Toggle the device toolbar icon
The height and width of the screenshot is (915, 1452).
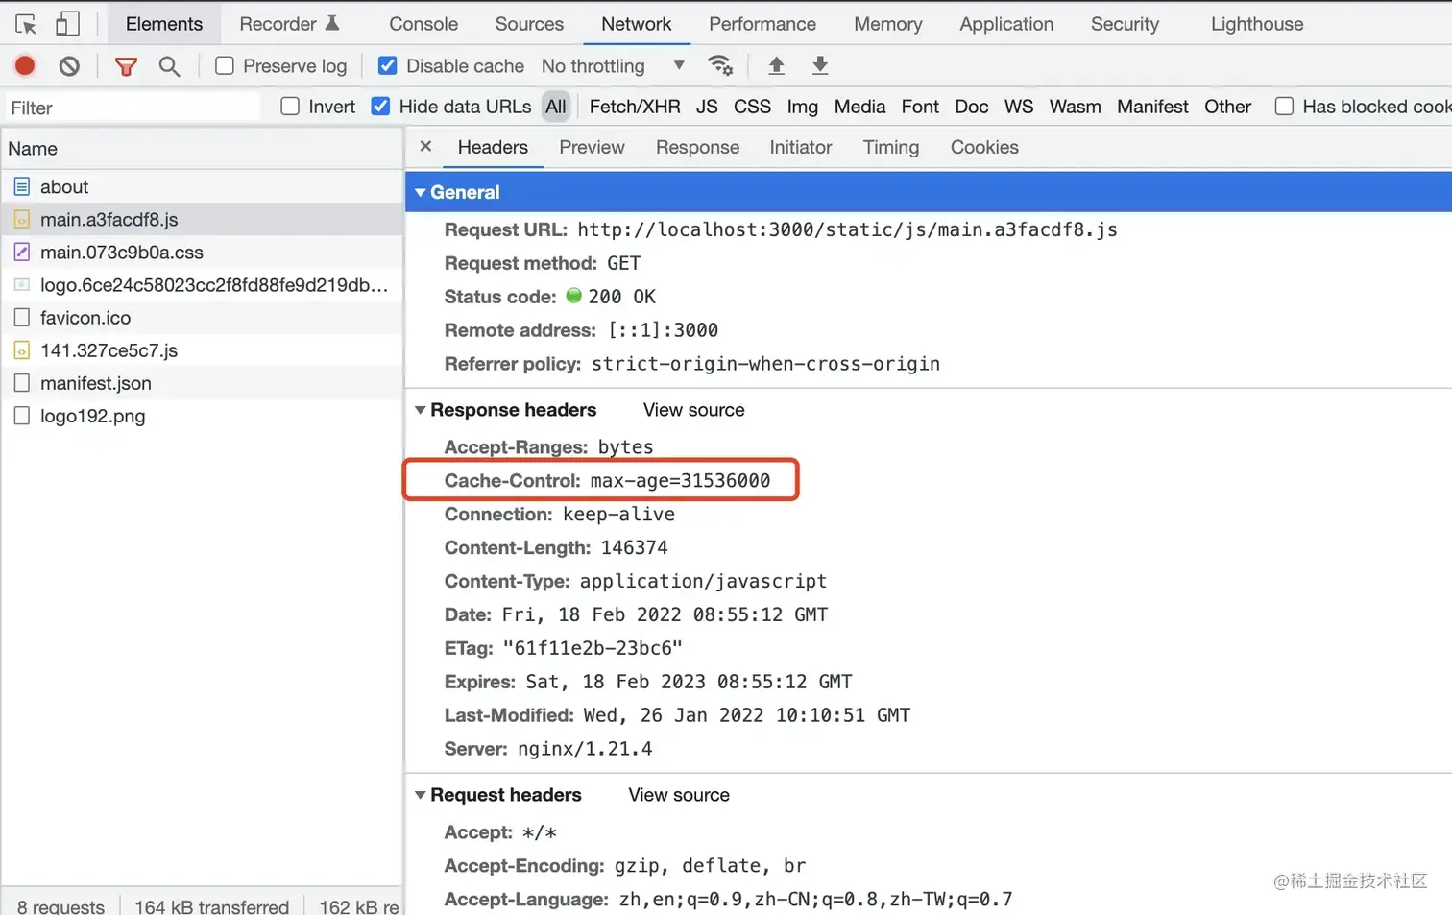click(x=67, y=24)
